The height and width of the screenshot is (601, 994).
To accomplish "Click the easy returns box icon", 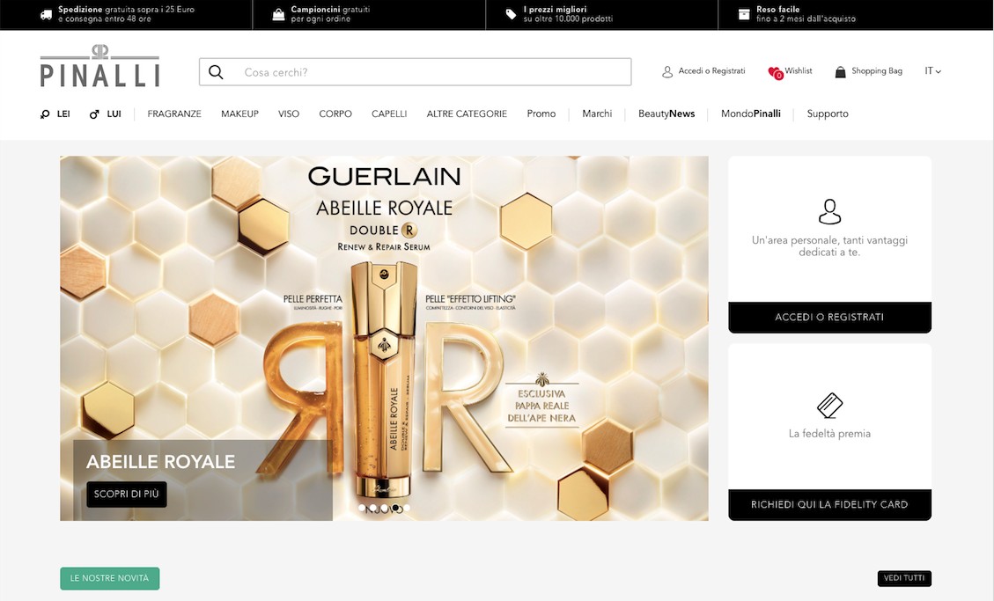I will 744,14.
